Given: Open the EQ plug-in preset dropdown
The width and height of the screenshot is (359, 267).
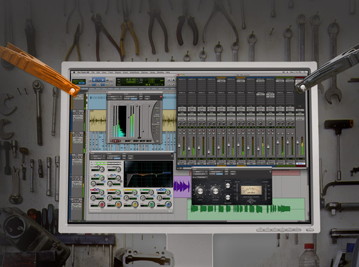Looking at the screenshot, I should click(114, 156).
